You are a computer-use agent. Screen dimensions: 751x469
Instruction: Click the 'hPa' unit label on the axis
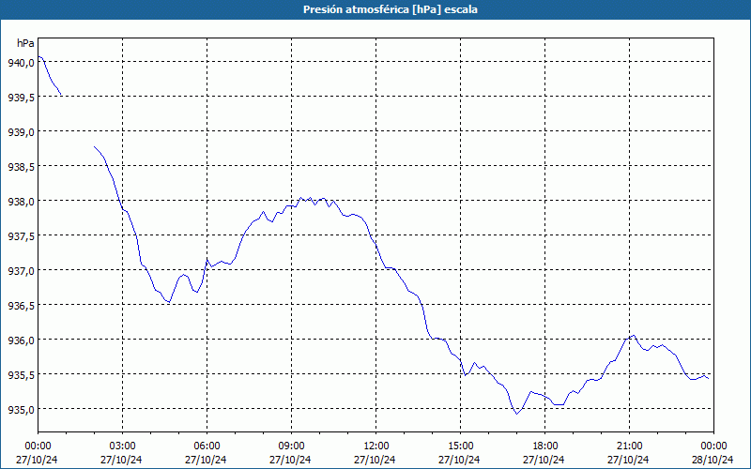pyautogui.click(x=25, y=43)
